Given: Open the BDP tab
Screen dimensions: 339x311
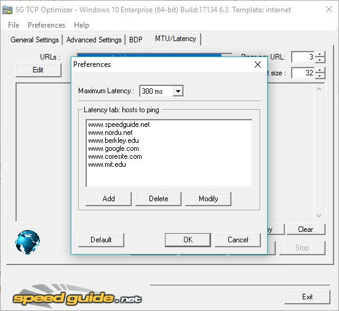Looking at the screenshot, I should [x=136, y=40].
